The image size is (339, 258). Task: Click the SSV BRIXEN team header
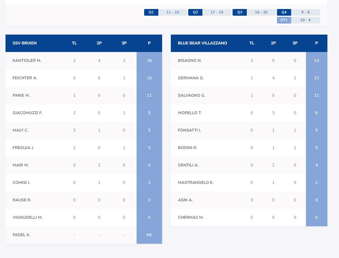[x=24, y=43]
